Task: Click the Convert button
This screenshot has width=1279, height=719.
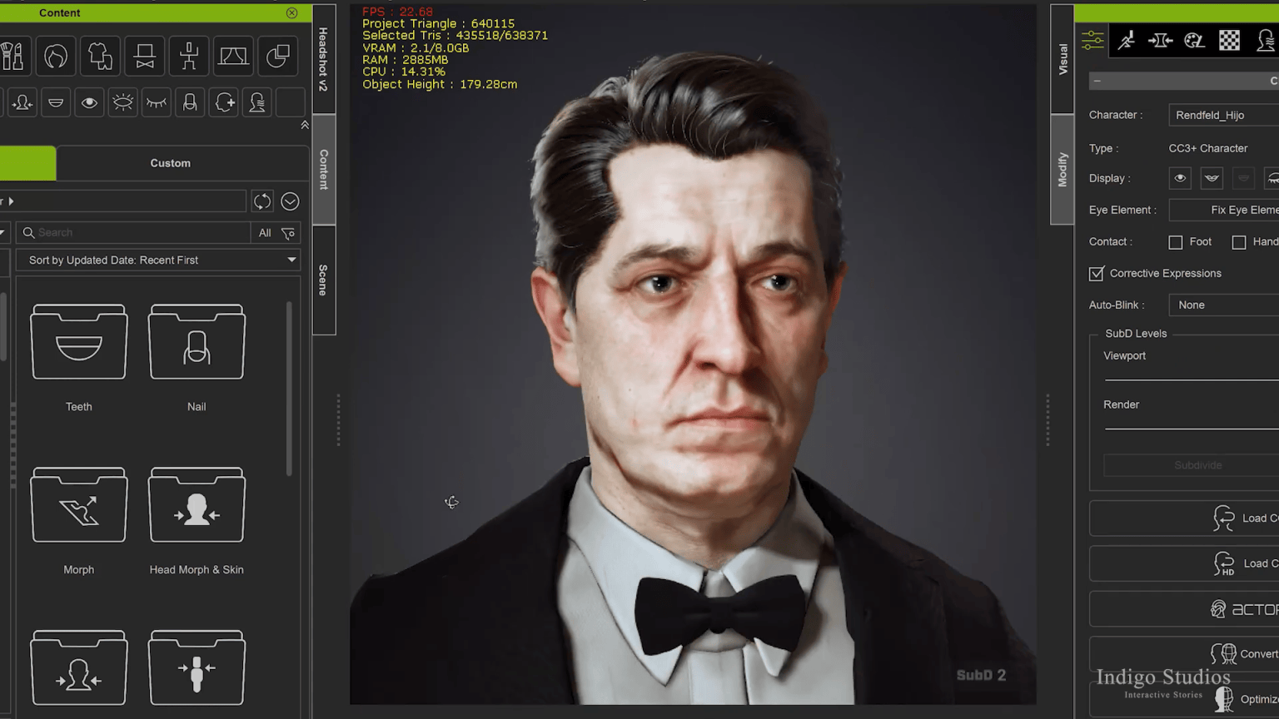Action: click(x=1184, y=654)
